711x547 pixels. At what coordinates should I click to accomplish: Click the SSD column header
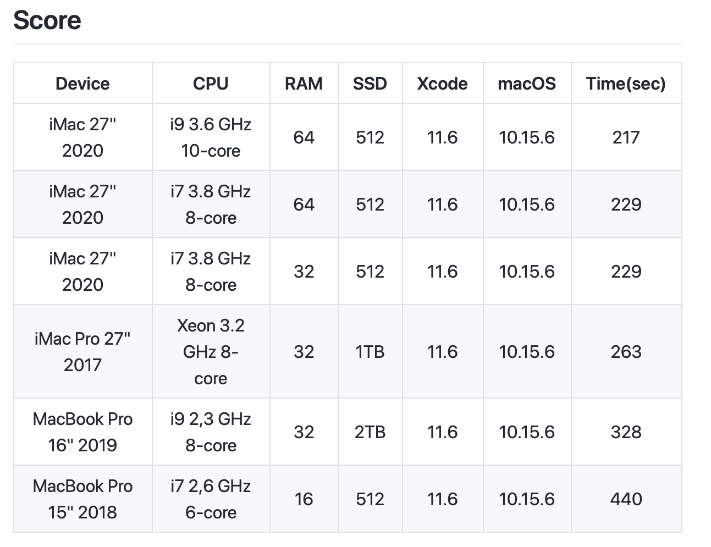click(370, 84)
